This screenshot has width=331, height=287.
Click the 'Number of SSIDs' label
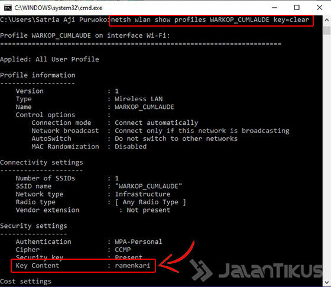pyautogui.click(x=46, y=178)
